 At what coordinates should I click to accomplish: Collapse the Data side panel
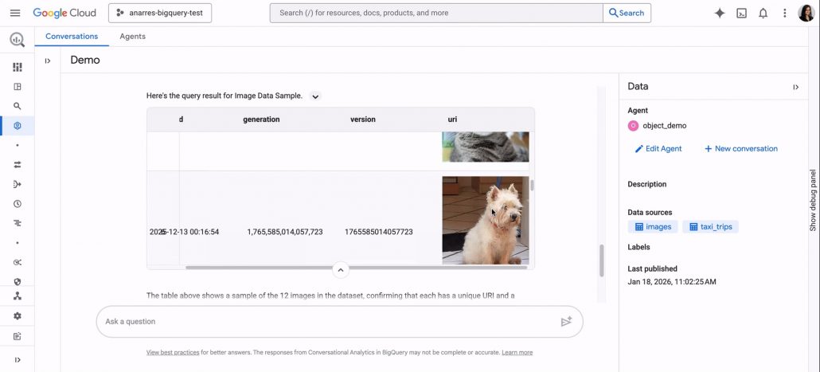pyautogui.click(x=796, y=87)
